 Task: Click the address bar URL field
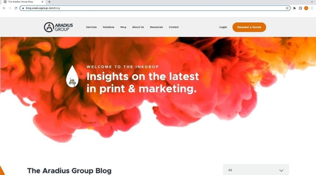click(x=155, y=8)
